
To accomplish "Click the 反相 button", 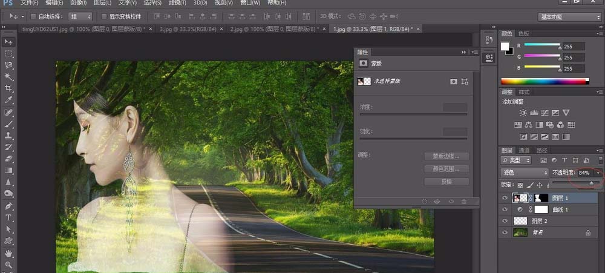I will pos(446,182).
